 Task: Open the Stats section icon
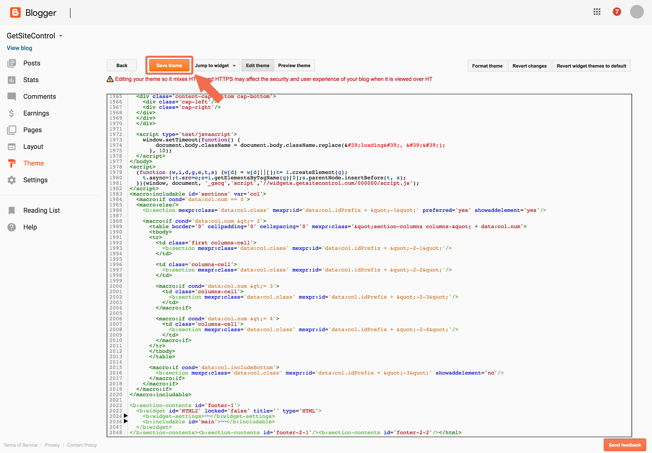(x=12, y=80)
